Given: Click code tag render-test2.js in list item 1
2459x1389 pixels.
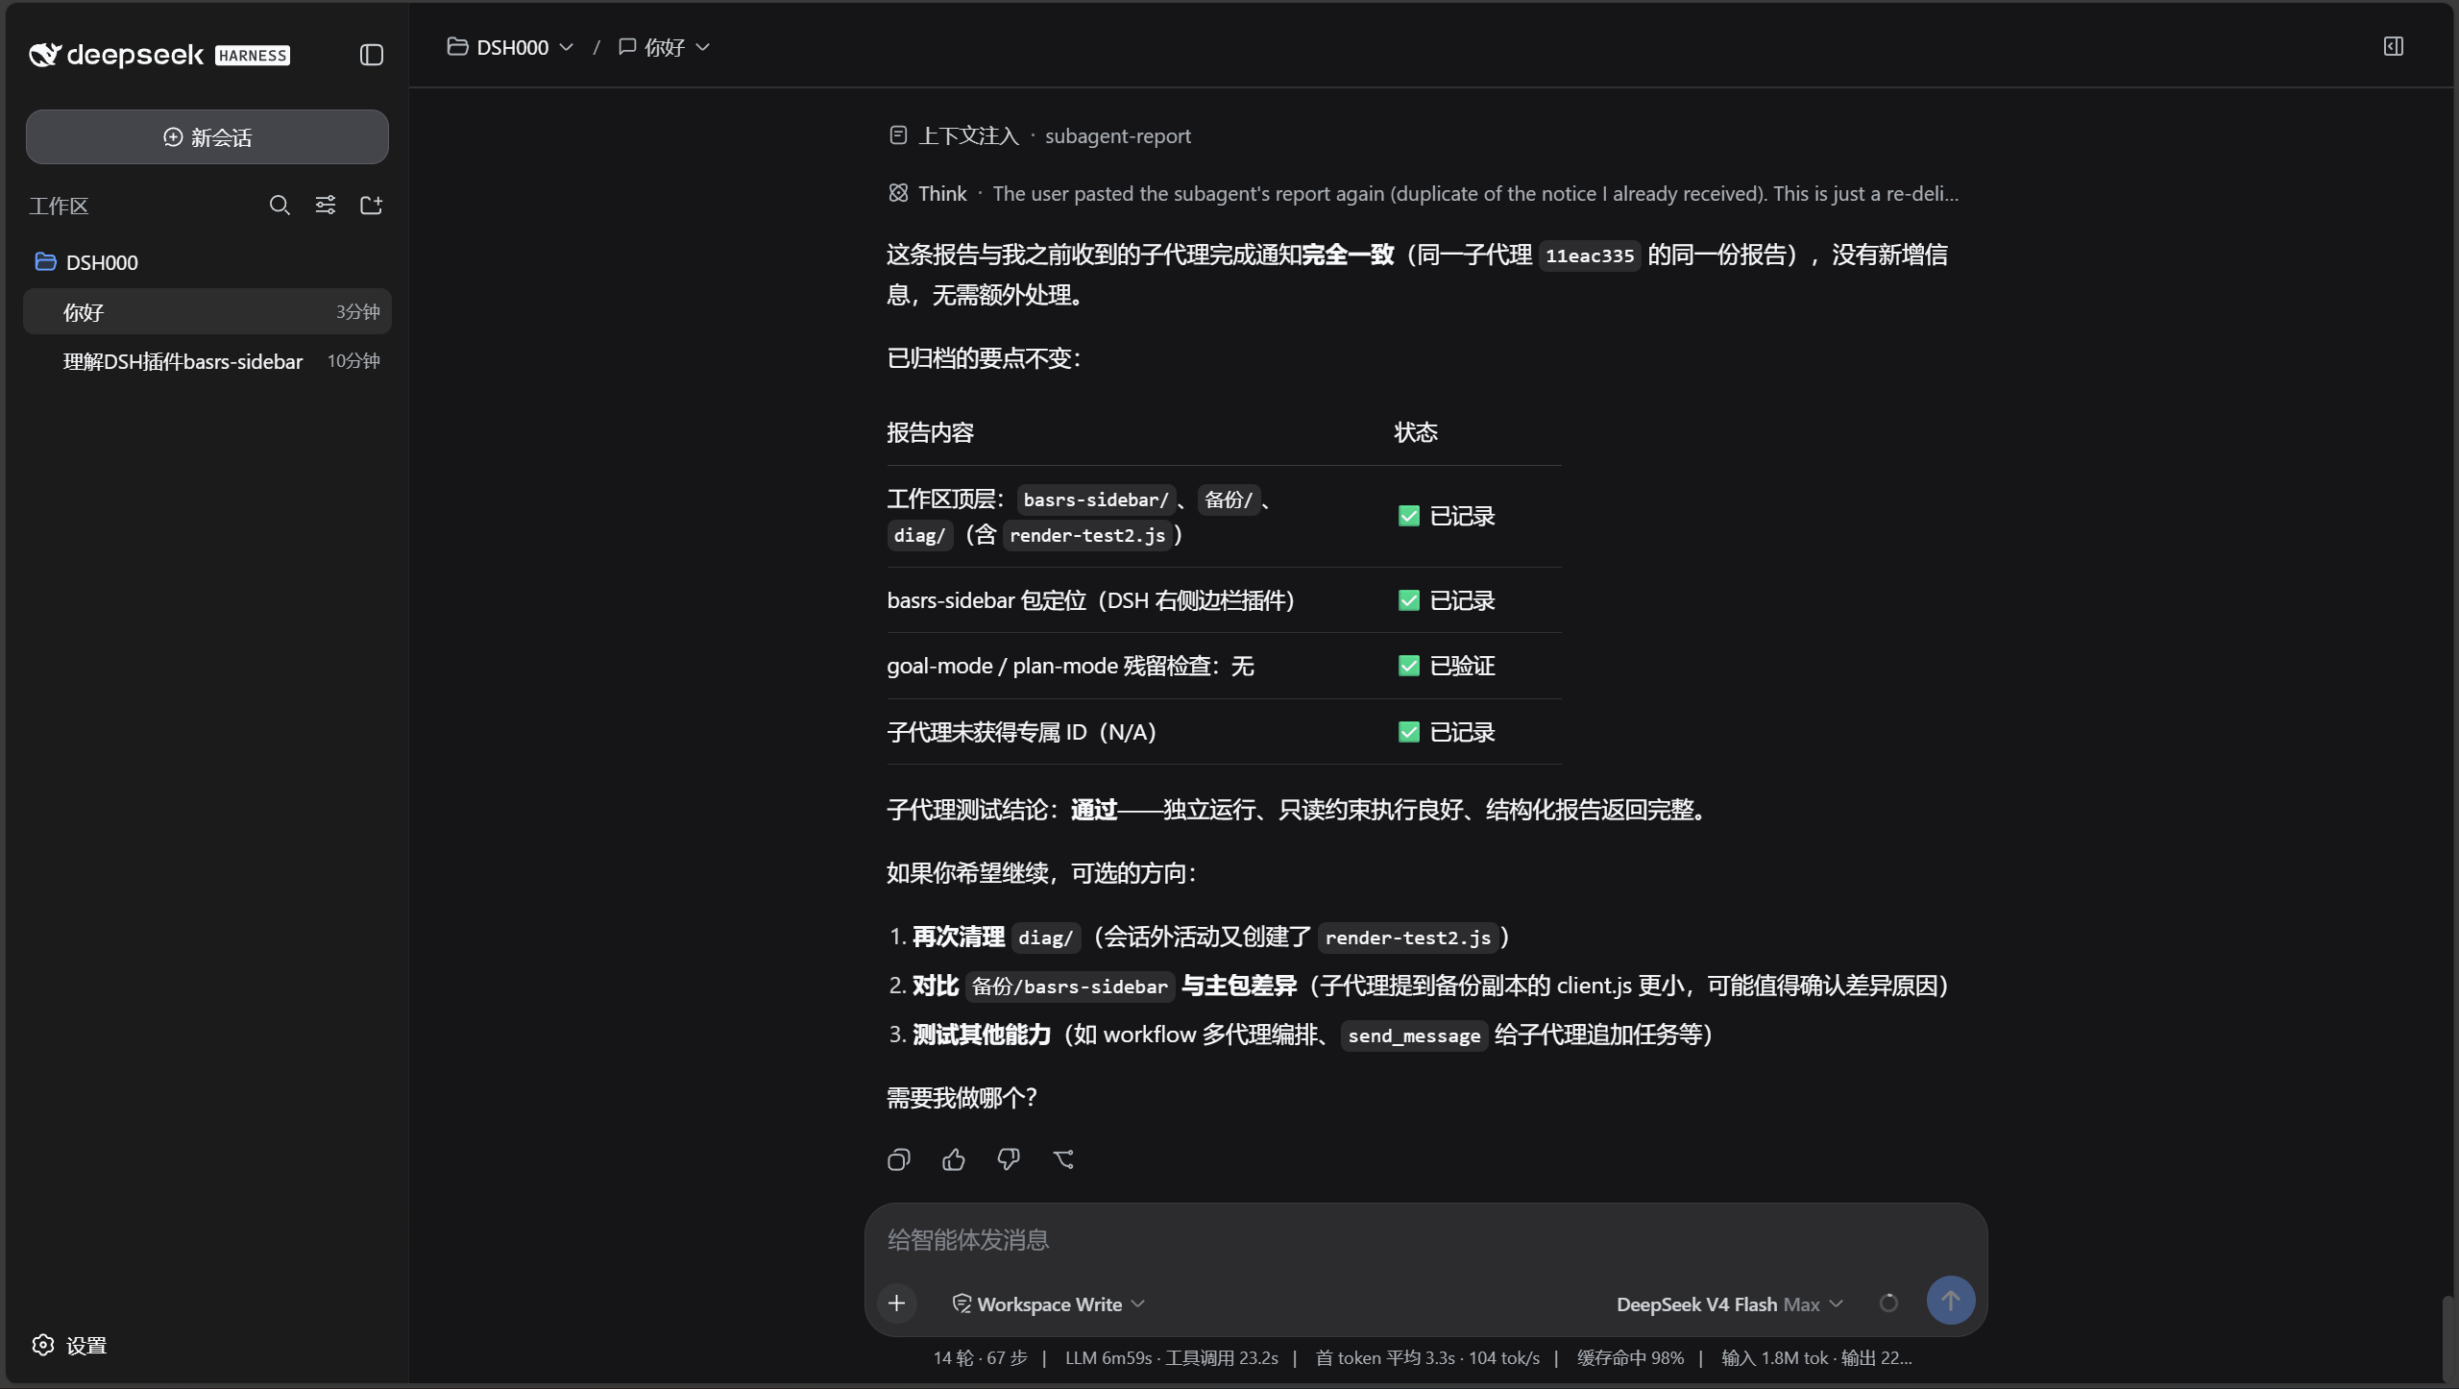Looking at the screenshot, I should [1407, 938].
